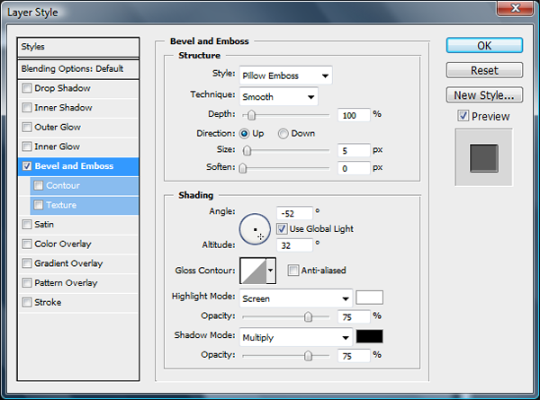540x400 pixels.
Task: Open the Styles section in left panel
Action: 79,47
